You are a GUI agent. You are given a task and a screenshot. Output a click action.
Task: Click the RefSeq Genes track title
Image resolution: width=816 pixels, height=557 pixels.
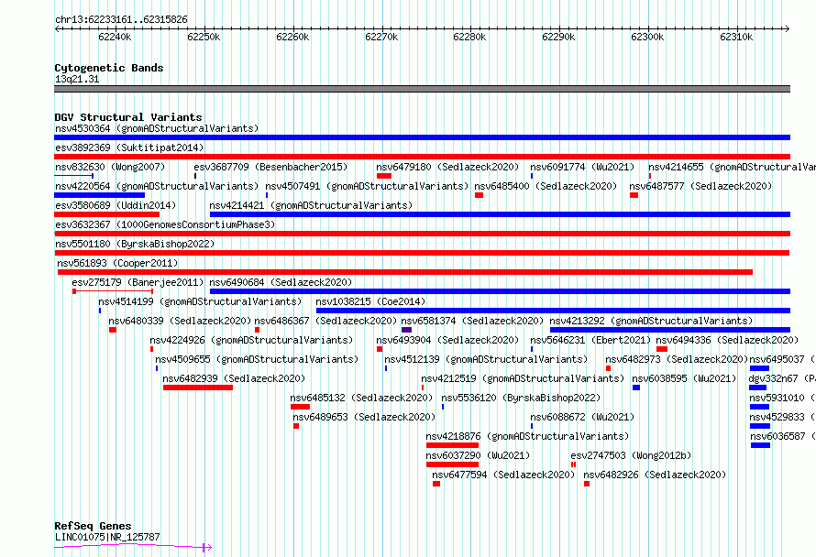93,526
